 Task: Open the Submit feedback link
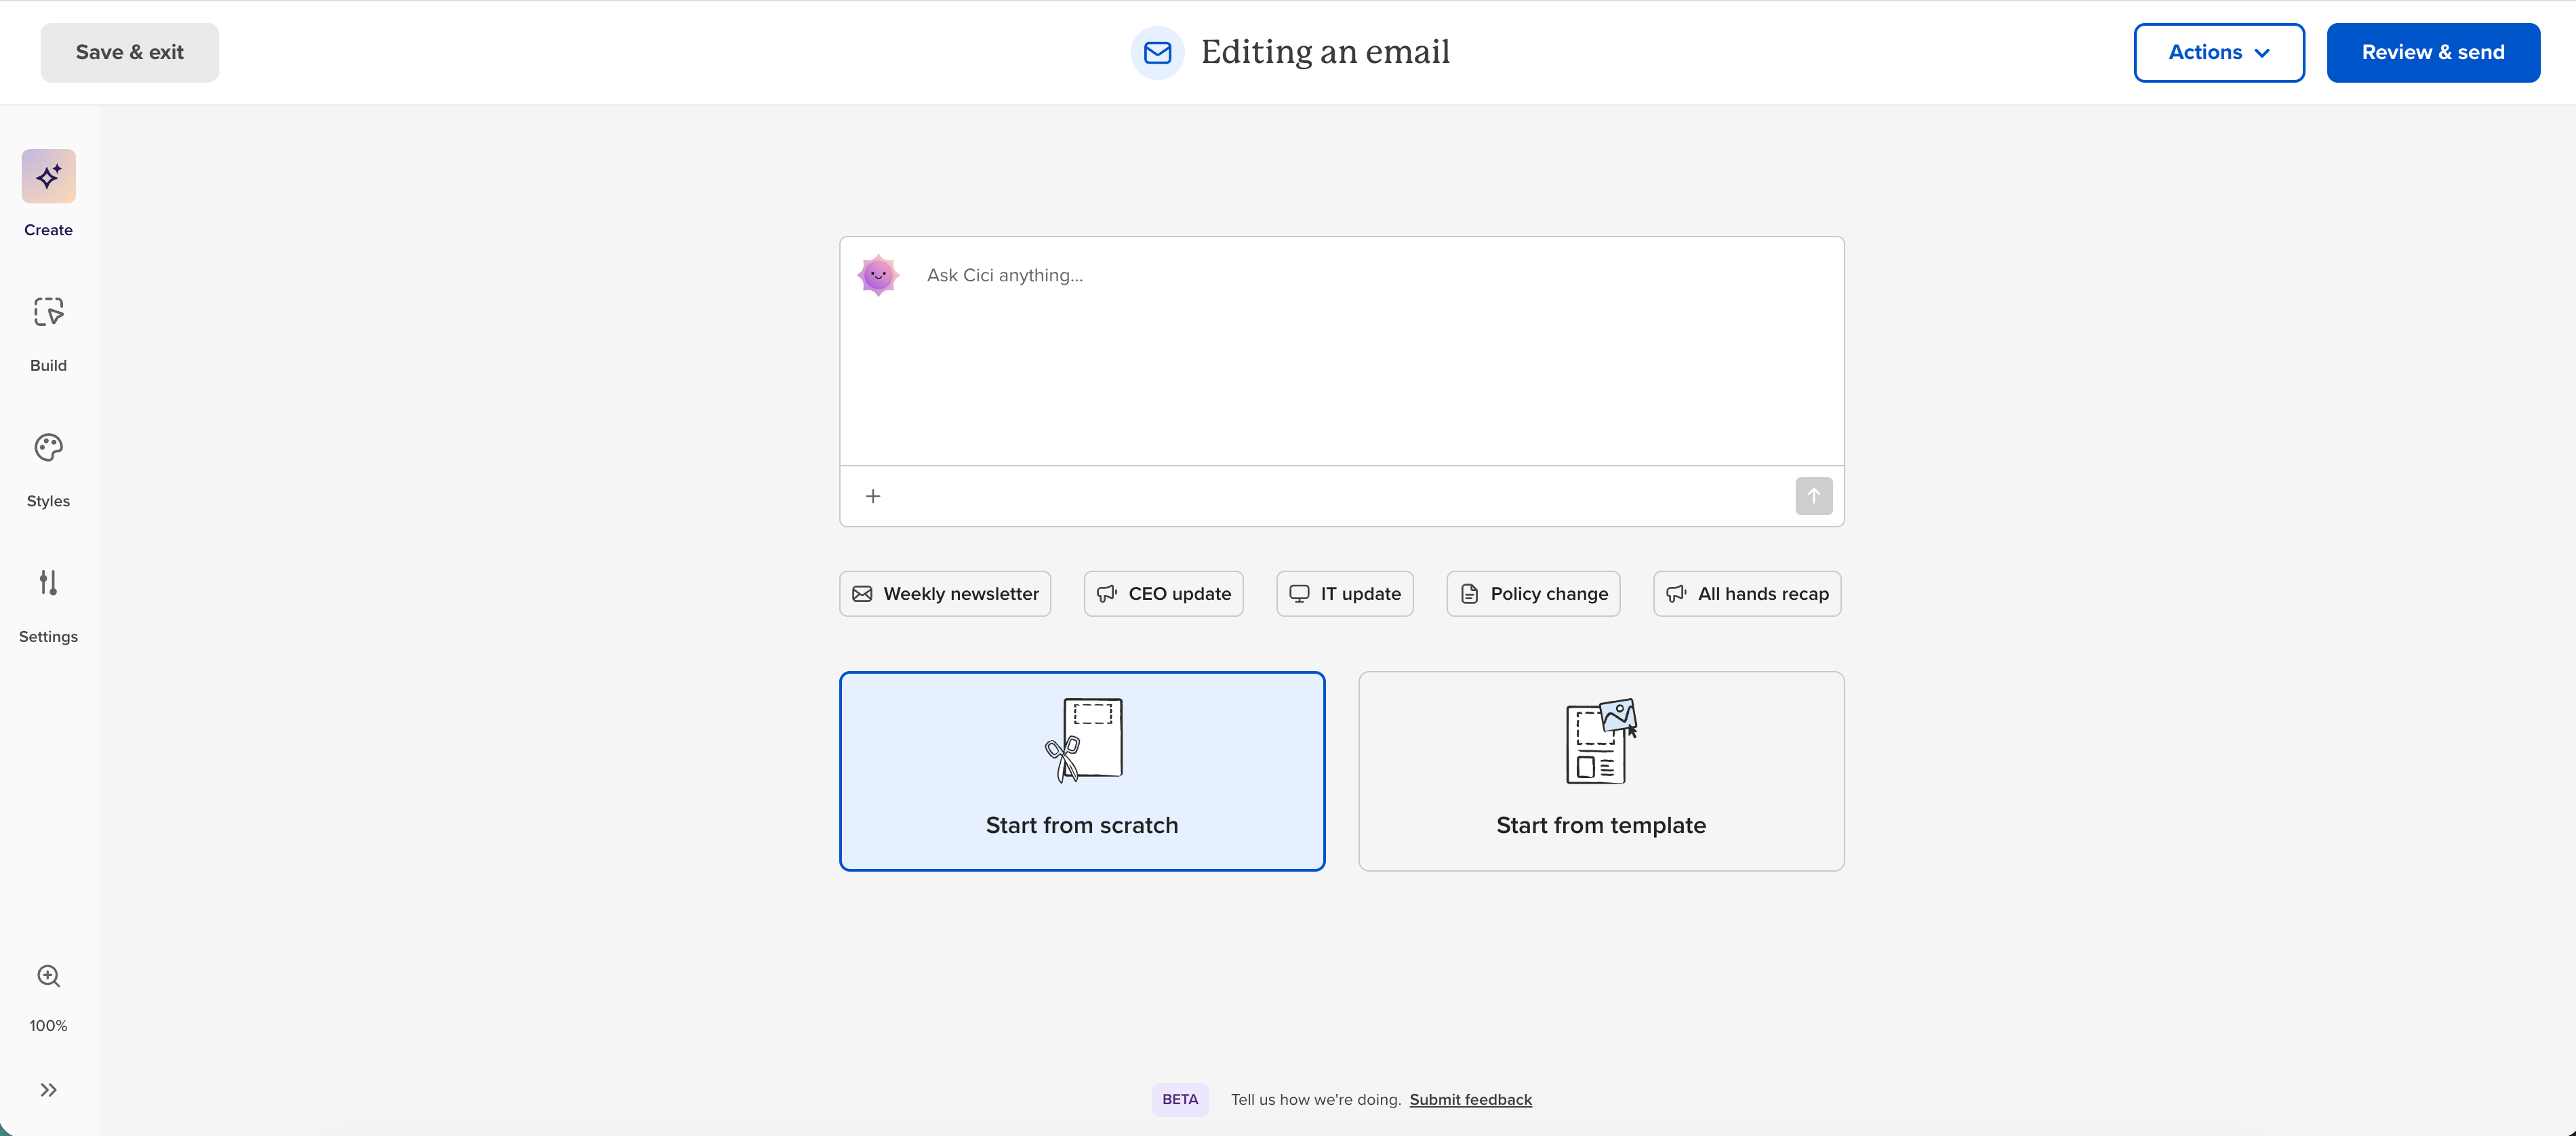pyautogui.click(x=1470, y=1100)
